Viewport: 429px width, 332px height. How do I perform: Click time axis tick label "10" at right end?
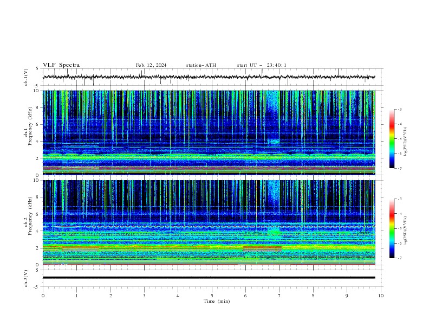(x=381, y=296)
